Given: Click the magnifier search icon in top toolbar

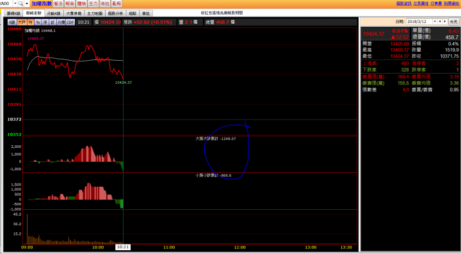Looking at the screenshot, I should (20, 4).
